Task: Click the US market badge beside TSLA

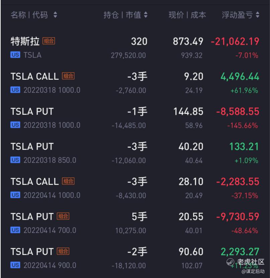Action: [x=15, y=55]
